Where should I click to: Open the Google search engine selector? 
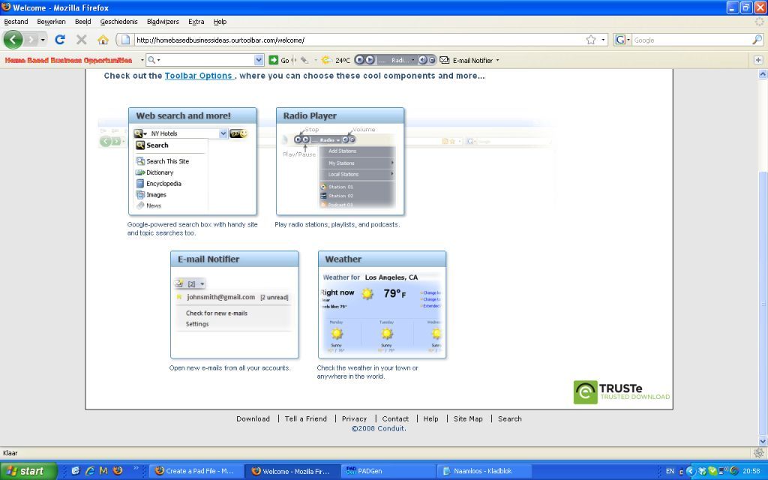[622, 40]
